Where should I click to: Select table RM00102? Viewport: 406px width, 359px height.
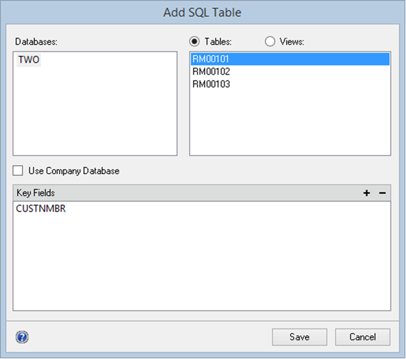pos(290,71)
